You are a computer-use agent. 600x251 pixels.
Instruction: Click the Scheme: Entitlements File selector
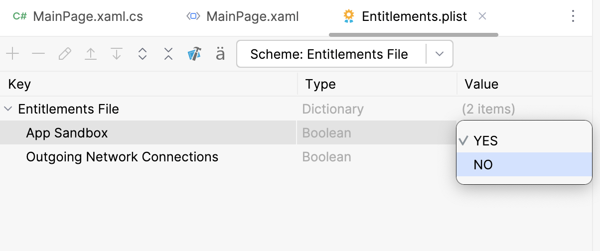coord(329,54)
